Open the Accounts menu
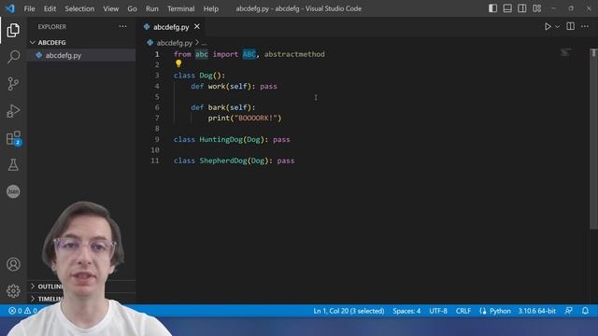Image resolution: width=598 pixels, height=336 pixels. (13, 264)
